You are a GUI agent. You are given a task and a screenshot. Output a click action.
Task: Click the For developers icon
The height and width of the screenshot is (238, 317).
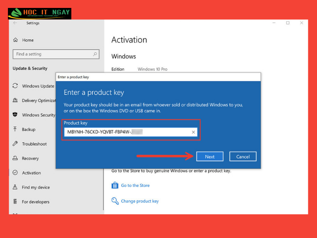15,202
